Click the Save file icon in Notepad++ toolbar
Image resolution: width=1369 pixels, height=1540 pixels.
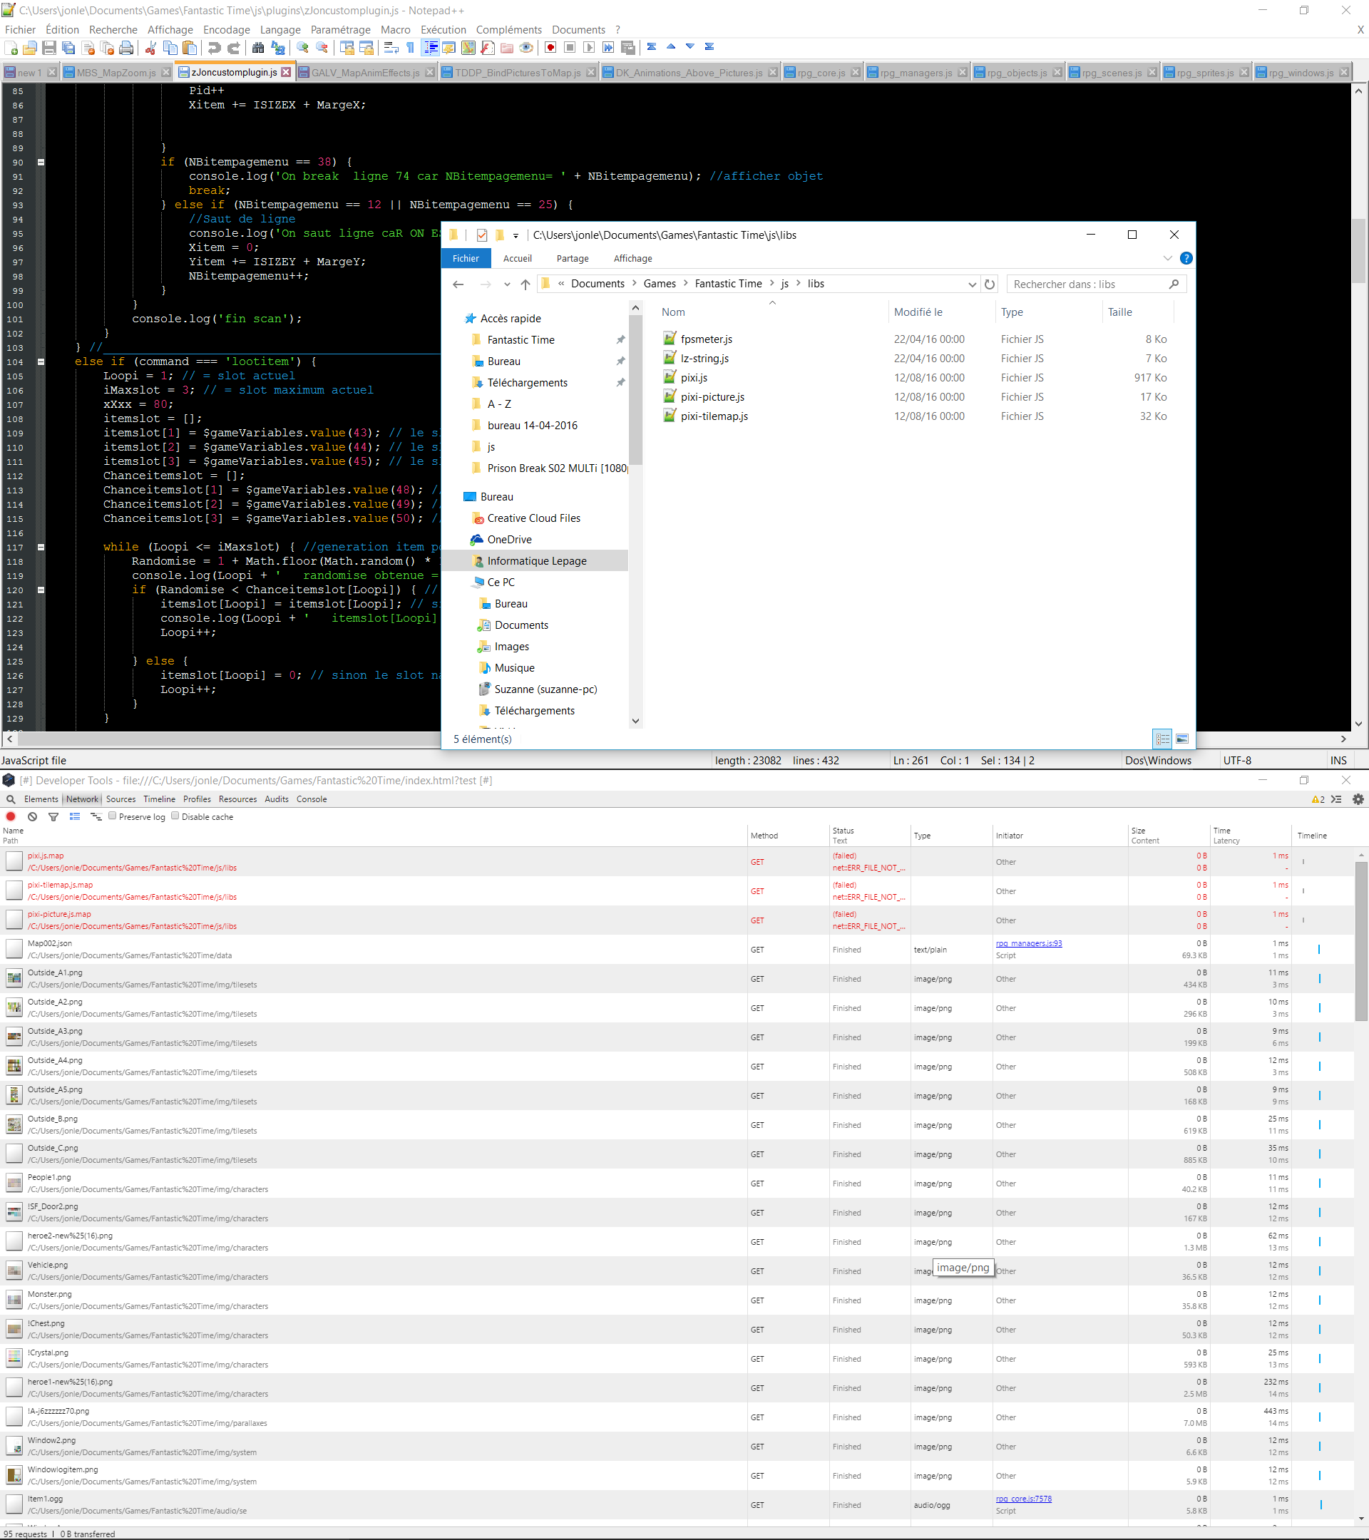(x=49, y=48)
